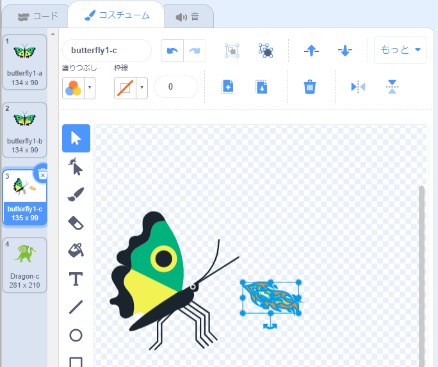This screenshot has width=438, height=367.
Task: Click the Ungroup objects icon
Action: (266, 51)
